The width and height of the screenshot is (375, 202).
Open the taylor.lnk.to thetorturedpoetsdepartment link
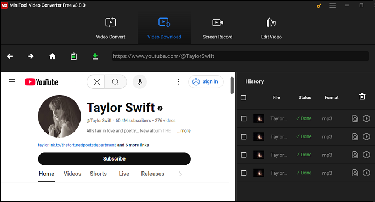coord(77,145)
